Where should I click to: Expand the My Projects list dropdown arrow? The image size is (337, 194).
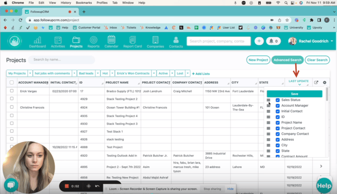pos(30,73)
